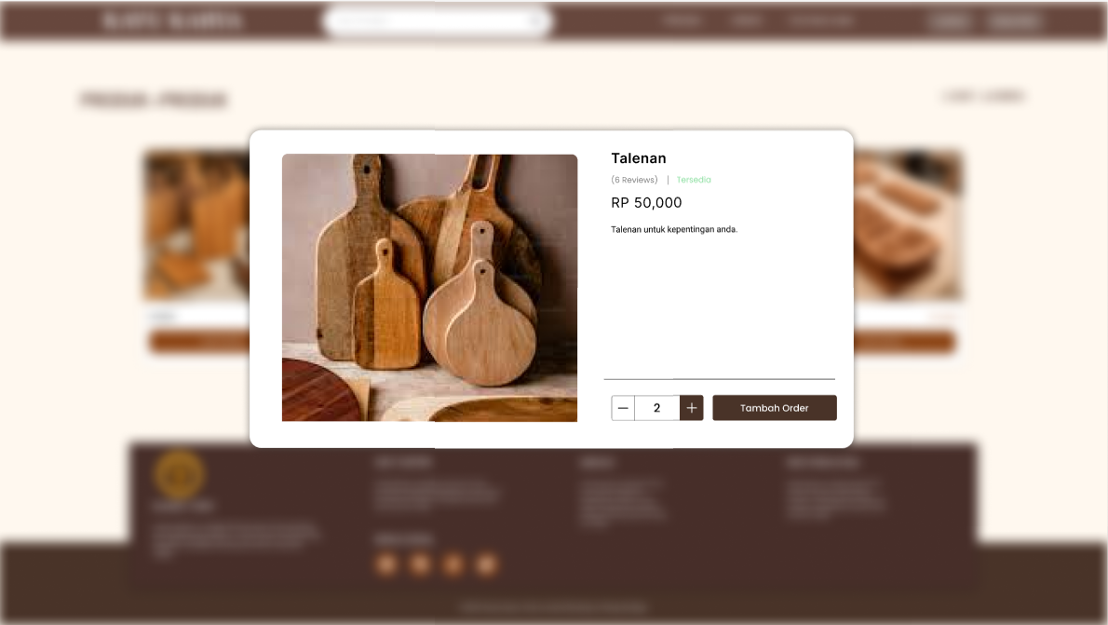The height and width of the screenshot is (625, 1108).
Task: Select the blurred product card image on left
Action: (x=196, y=226)
